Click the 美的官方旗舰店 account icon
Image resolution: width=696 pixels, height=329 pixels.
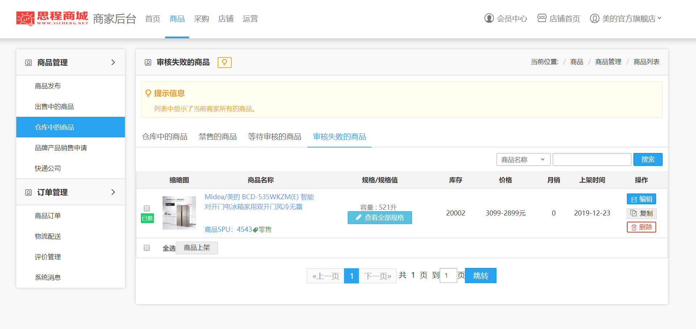[594, 18]
